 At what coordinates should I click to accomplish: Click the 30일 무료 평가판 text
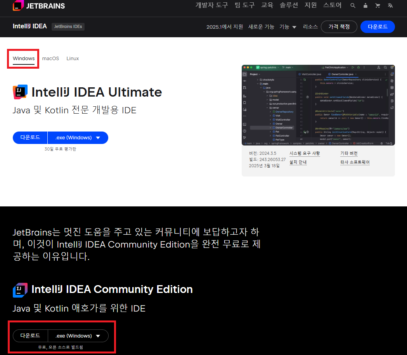(60, 149)
